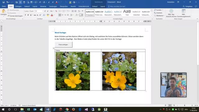Click the 'Was möchten Sie tun' search field
This screenshot has height=112, width=199.
(x=117, y=6)
